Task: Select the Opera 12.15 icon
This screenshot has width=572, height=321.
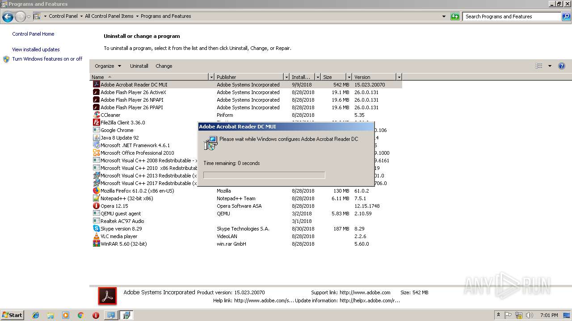Action: (x=96, y=206)
